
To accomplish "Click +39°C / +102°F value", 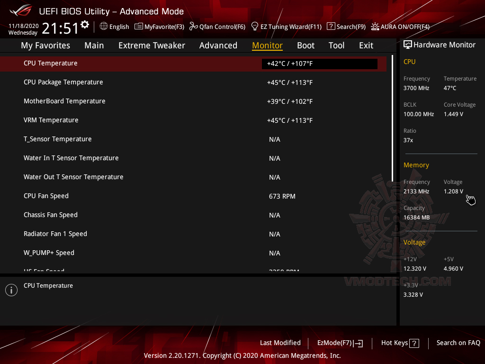I will pyautogui.click(x=290, y=101).
